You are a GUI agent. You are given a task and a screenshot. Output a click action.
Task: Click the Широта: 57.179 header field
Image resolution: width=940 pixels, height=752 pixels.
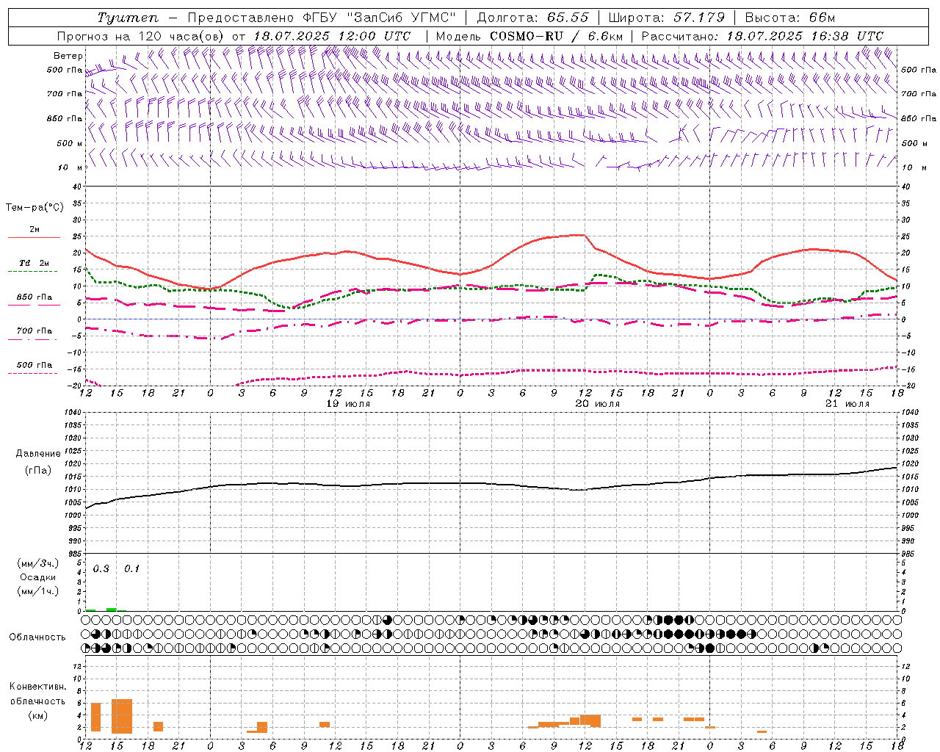(668, 18)
